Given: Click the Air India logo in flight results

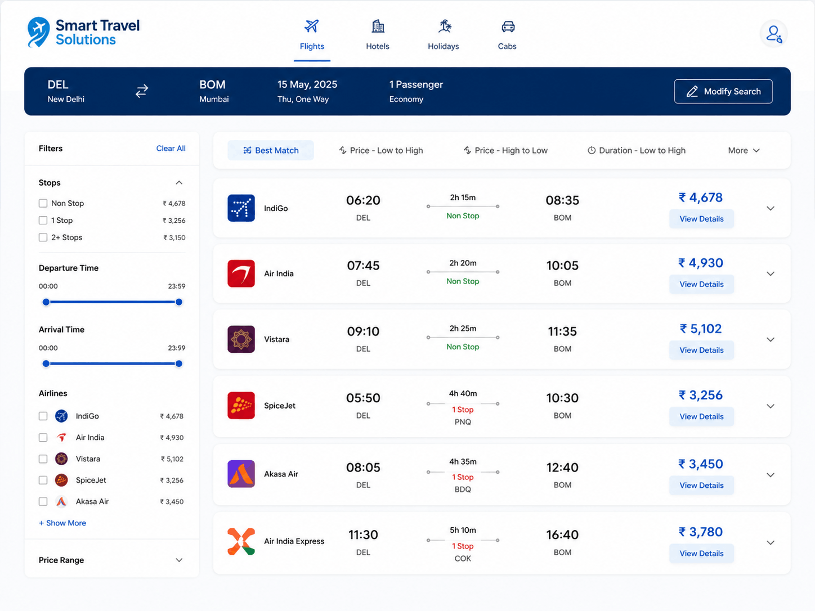Looking at the screenshot, I should click(x=241, y=273).
